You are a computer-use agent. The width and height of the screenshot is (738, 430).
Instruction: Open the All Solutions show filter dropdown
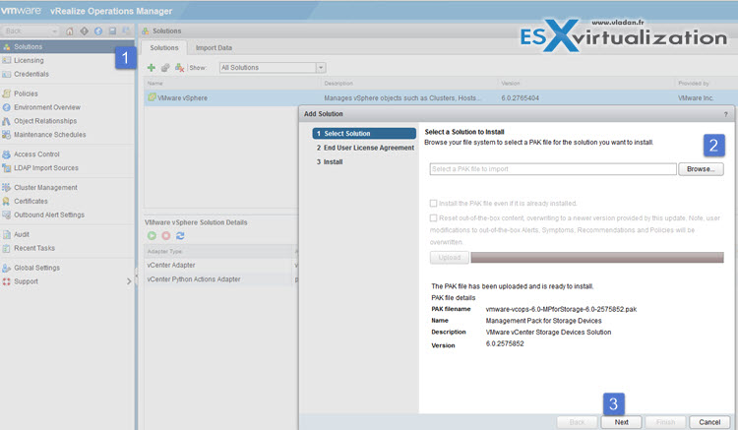pyautogui.click(x=321, y=68)
